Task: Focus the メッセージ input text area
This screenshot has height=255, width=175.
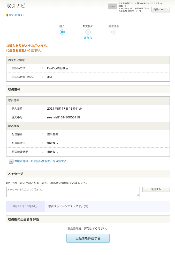Action: [x=72, y=192]
